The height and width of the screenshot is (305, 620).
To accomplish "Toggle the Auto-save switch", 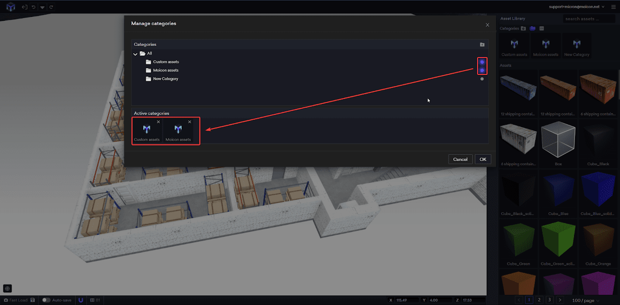I will 46,300.
